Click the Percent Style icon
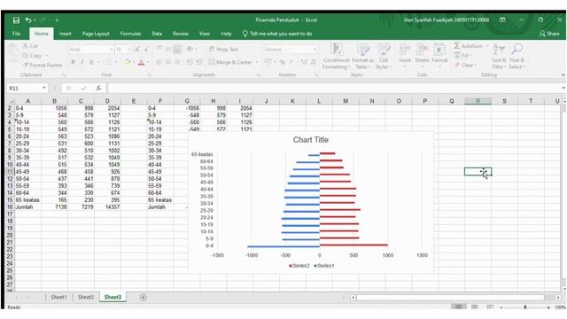Viewport: 567px width, 319px height. point(283,62)
